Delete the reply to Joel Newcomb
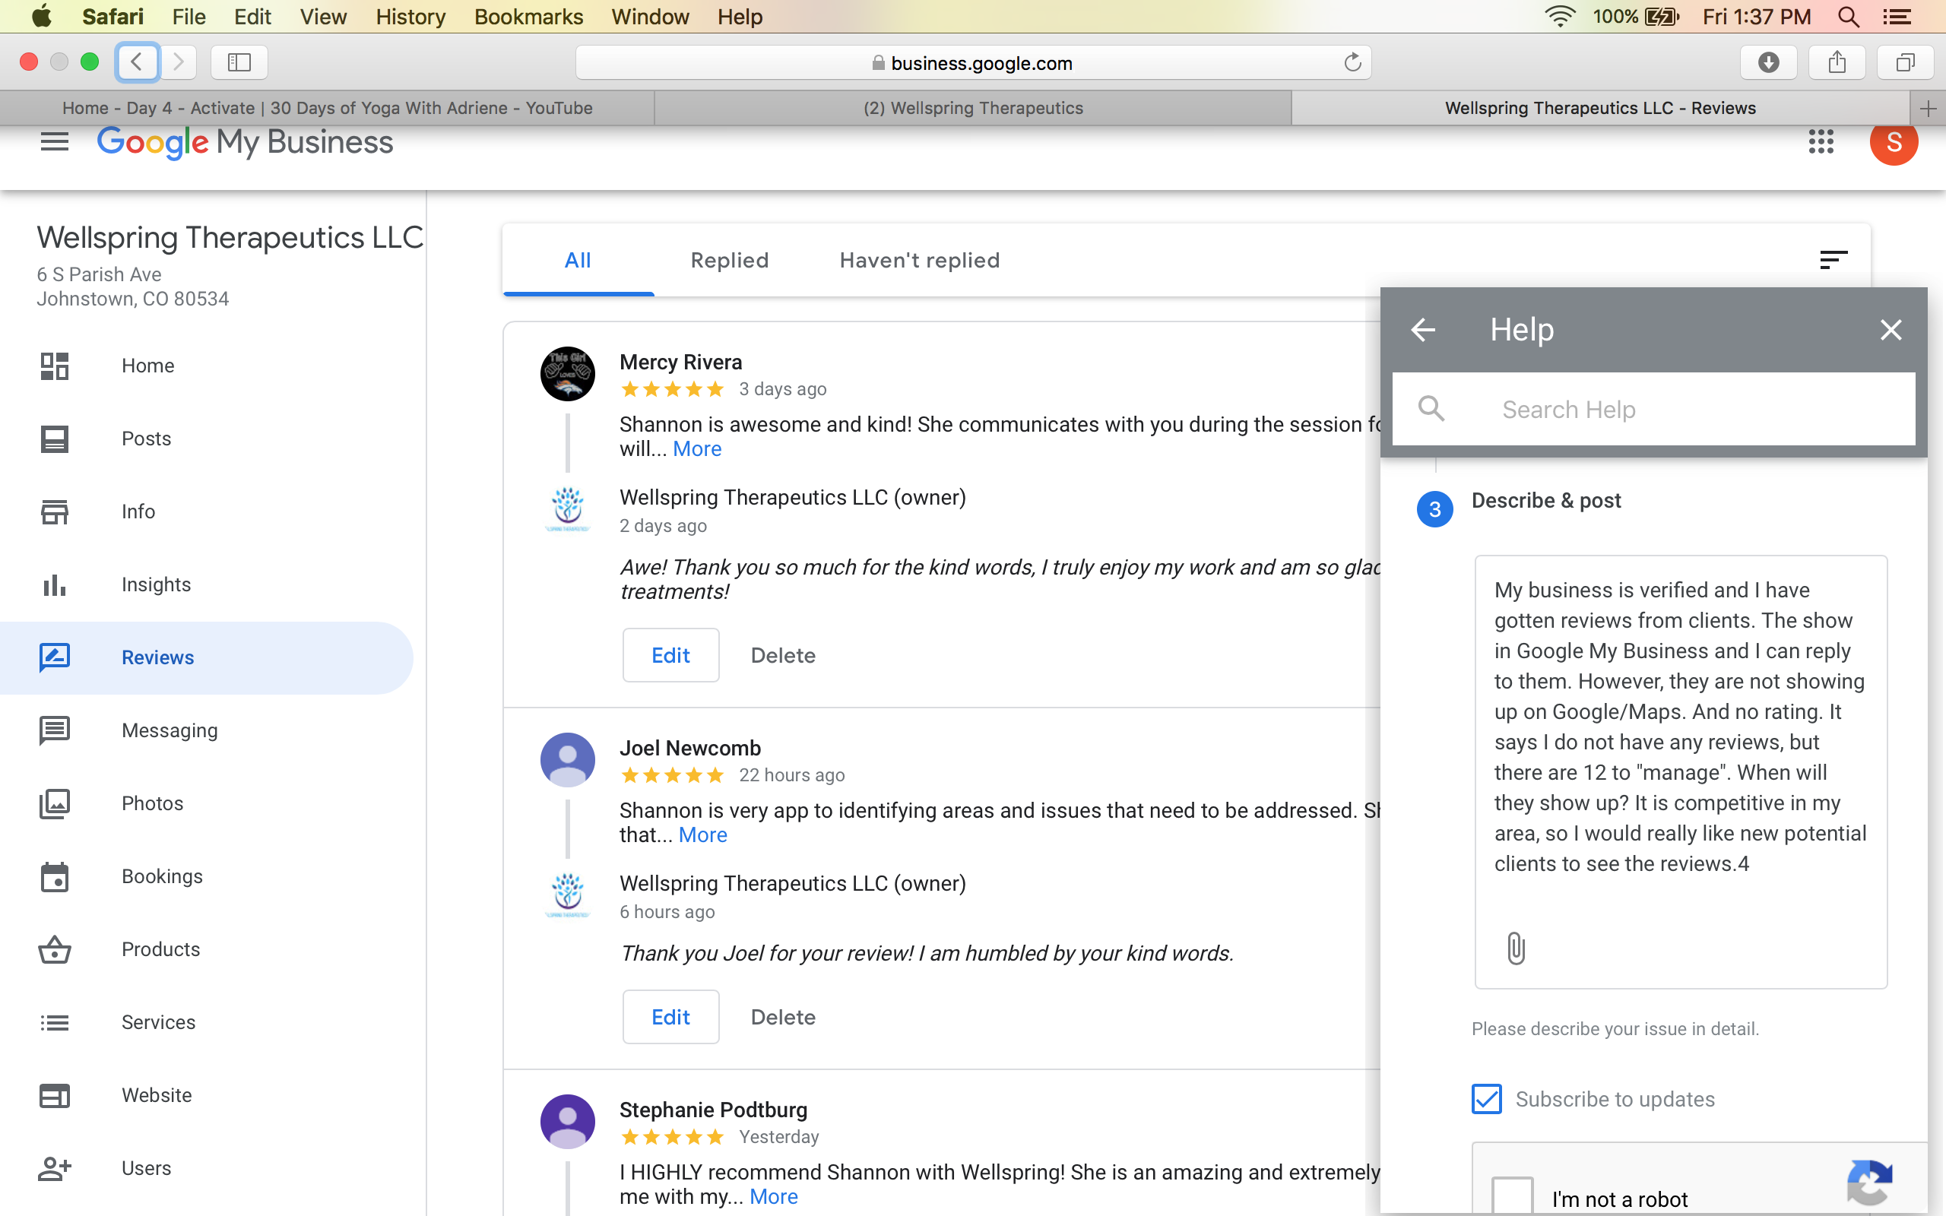This screenshot has height=1216, width=1946. pos(782,1018)
